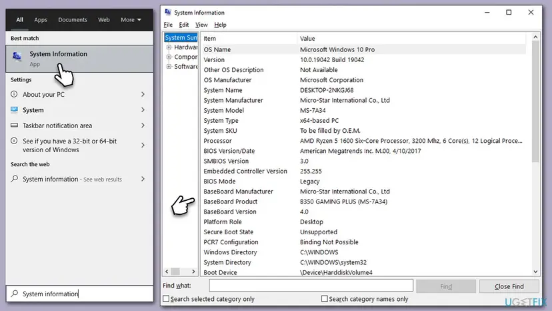
Task: Click the scroll up arrow in details
Action: point(535,37)
